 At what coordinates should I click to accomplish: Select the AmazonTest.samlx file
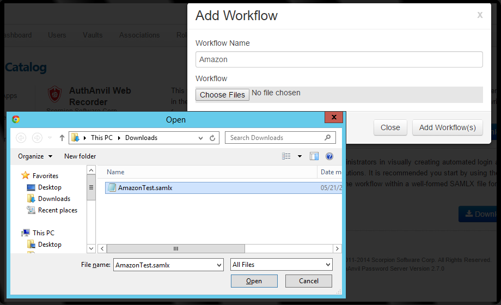pos(223,188)
